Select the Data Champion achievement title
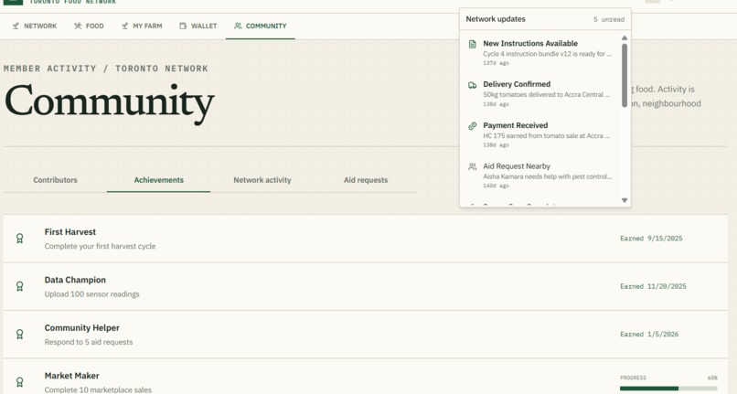Viewport: 737px width, 394px height. (75, 280)
